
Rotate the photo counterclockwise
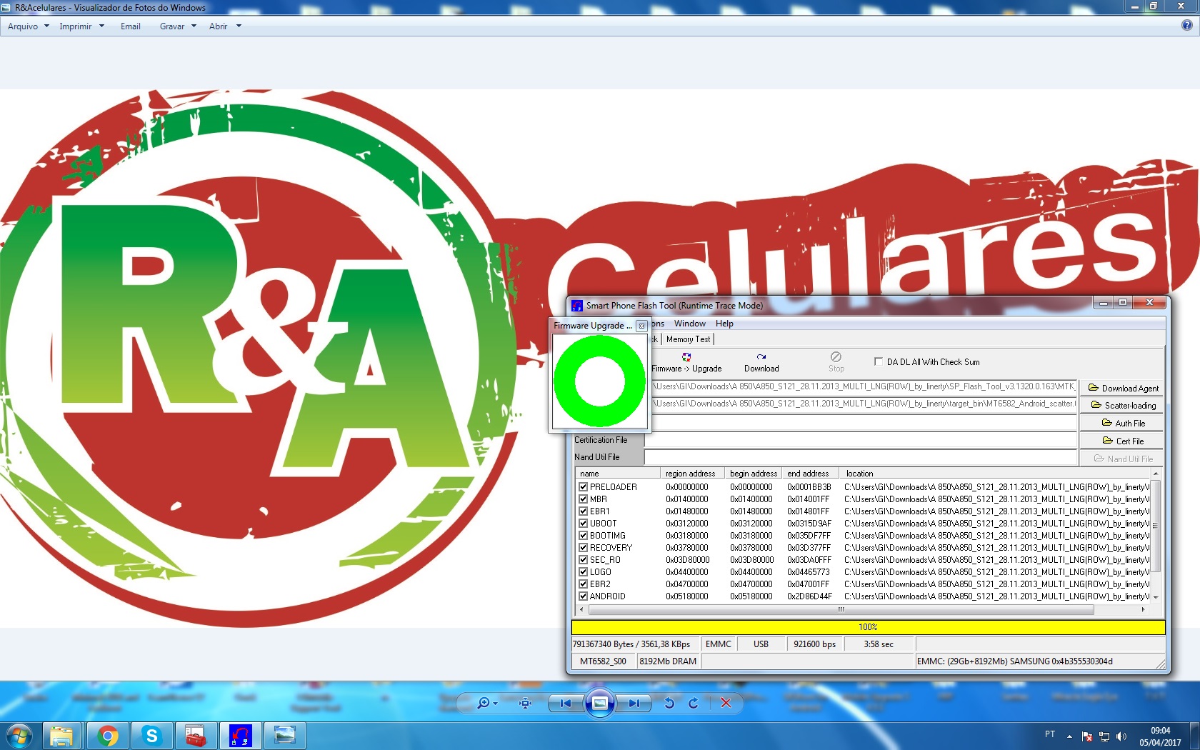point(669,704)
